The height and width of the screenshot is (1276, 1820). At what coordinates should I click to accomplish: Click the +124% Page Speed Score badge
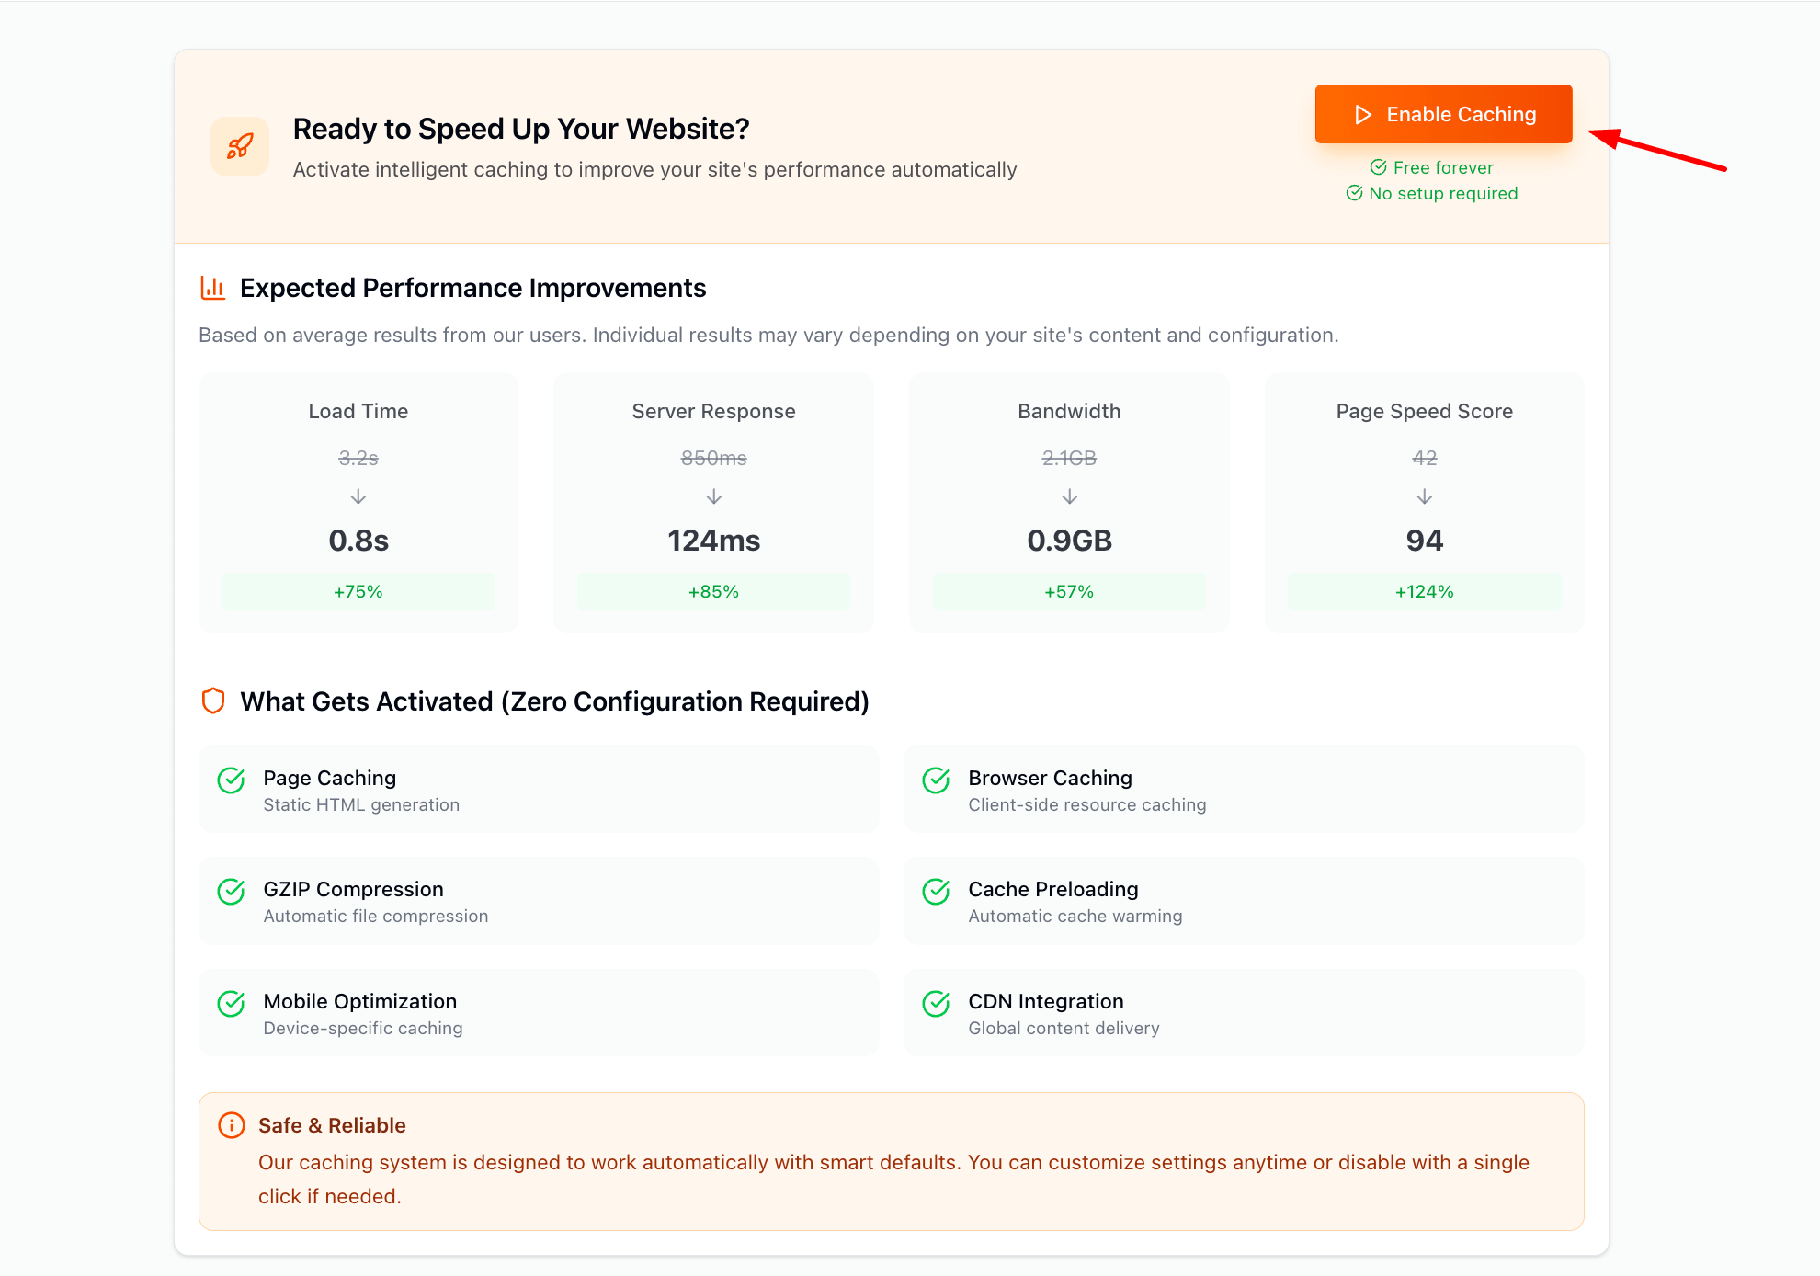click(1425, 591)
